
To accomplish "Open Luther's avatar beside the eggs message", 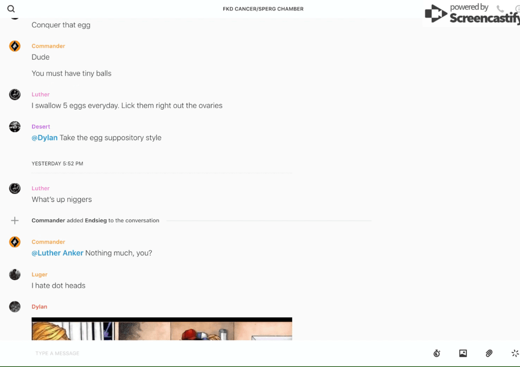I will [15, 95].
